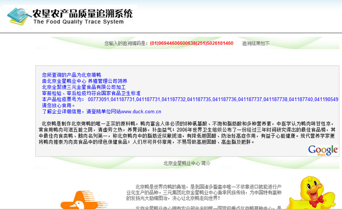Click the paragraph starting 北京鸭是制作北京烤鸭

[187, 133]
